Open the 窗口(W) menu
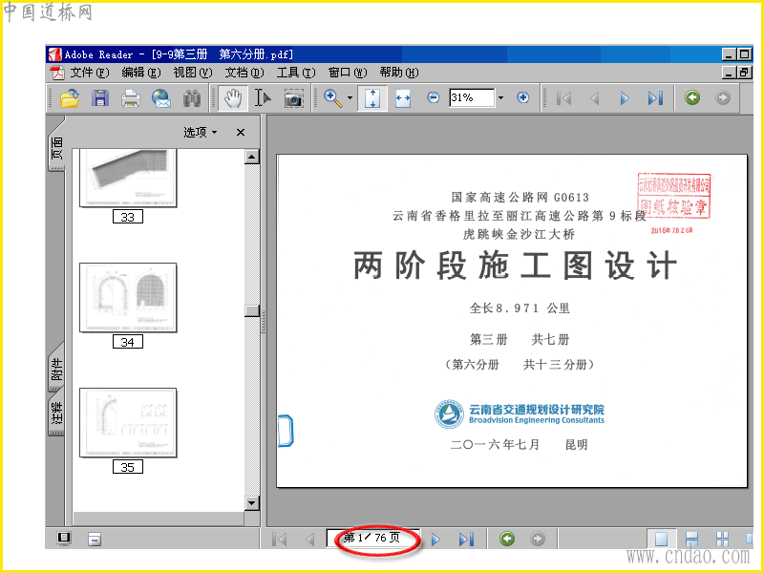 point(348,73)
